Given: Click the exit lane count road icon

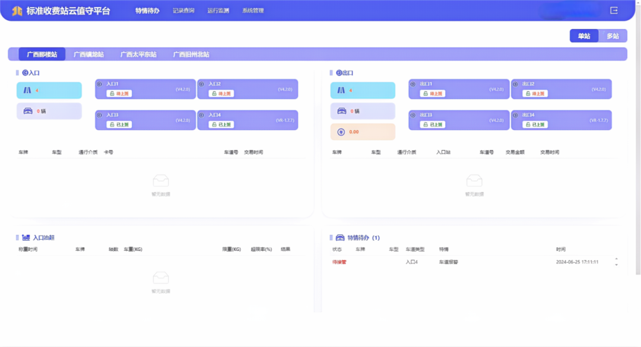Looking at the screenshot, I should tap(341, 91).
